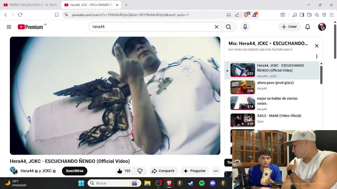Reload the current page
This screenshot has width=337, height=189.
[x=20, y=15]
